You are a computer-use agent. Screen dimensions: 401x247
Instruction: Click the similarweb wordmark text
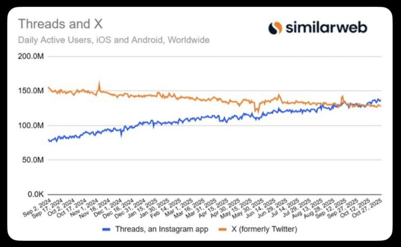[326, 28]
